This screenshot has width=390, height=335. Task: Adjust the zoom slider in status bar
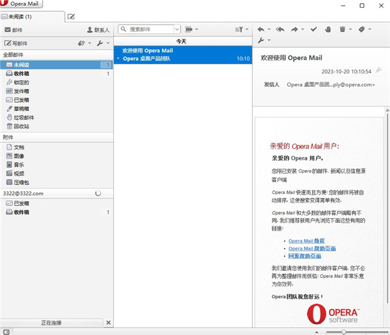(344, 332)
